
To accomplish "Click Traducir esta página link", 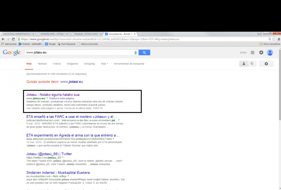I will pos(62,98).
